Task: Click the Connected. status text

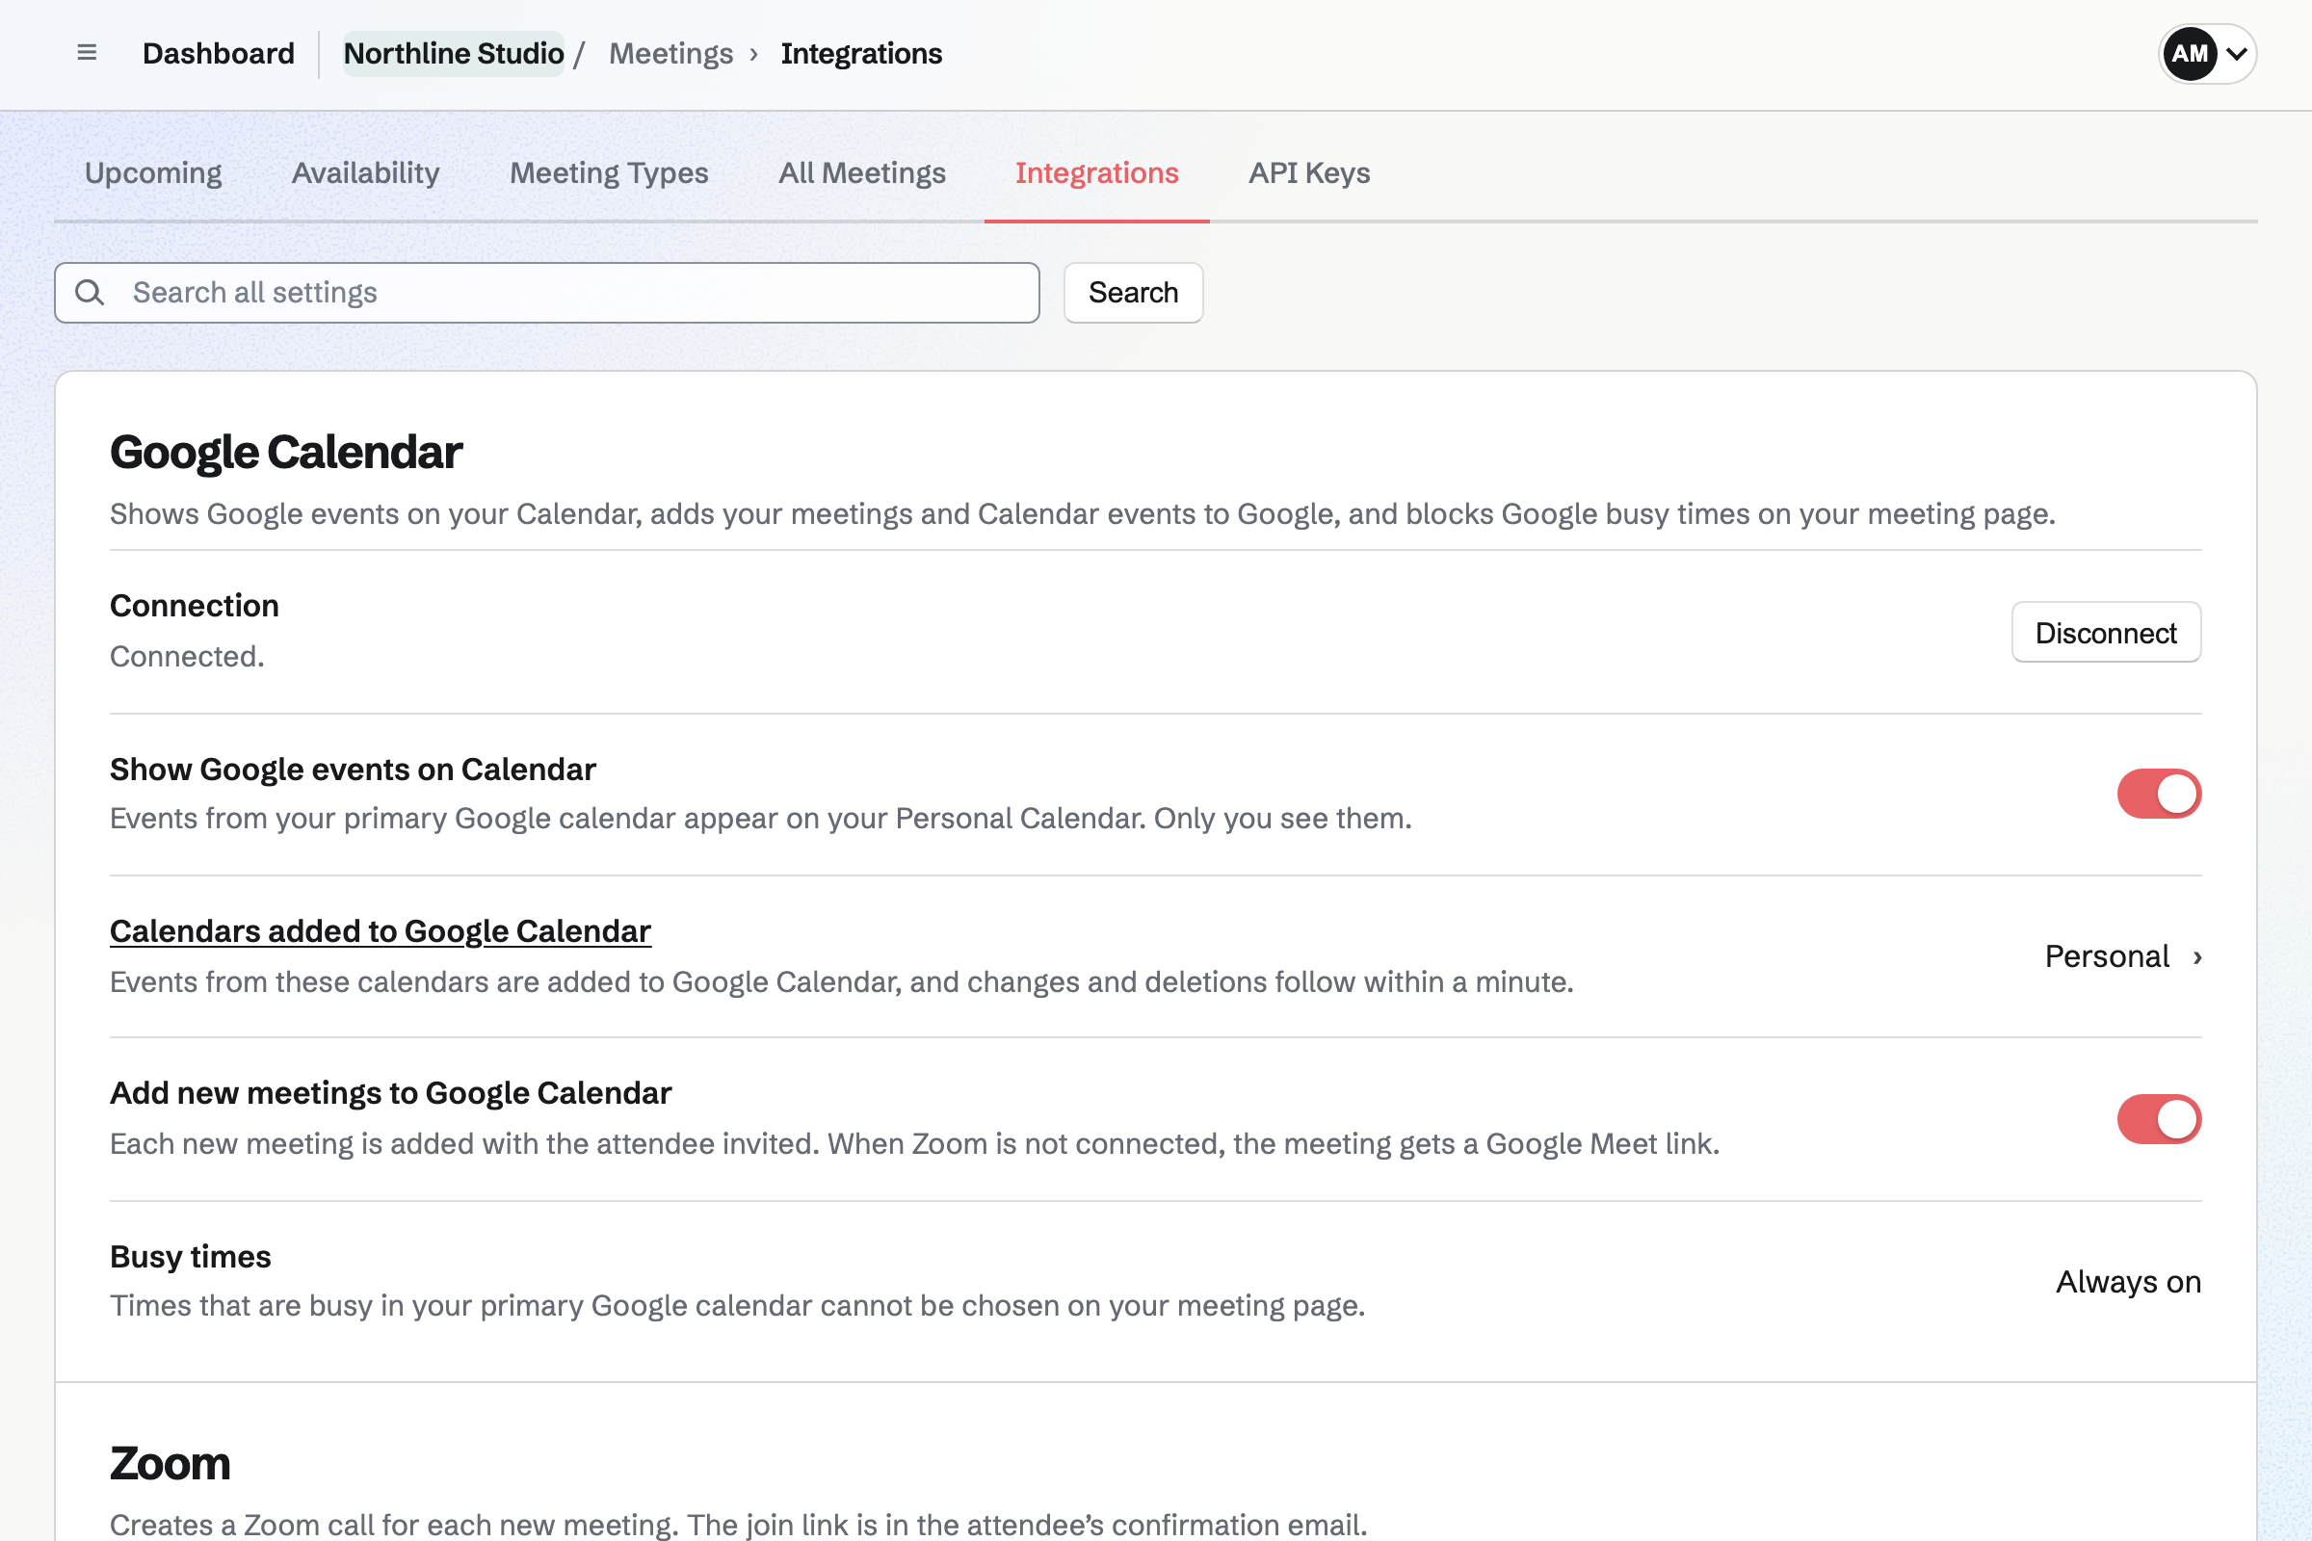Action: [187, 657]
